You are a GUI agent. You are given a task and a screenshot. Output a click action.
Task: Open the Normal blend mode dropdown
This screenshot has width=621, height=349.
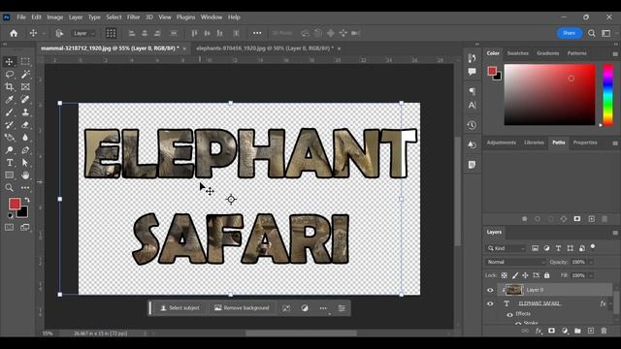(515, 262)
